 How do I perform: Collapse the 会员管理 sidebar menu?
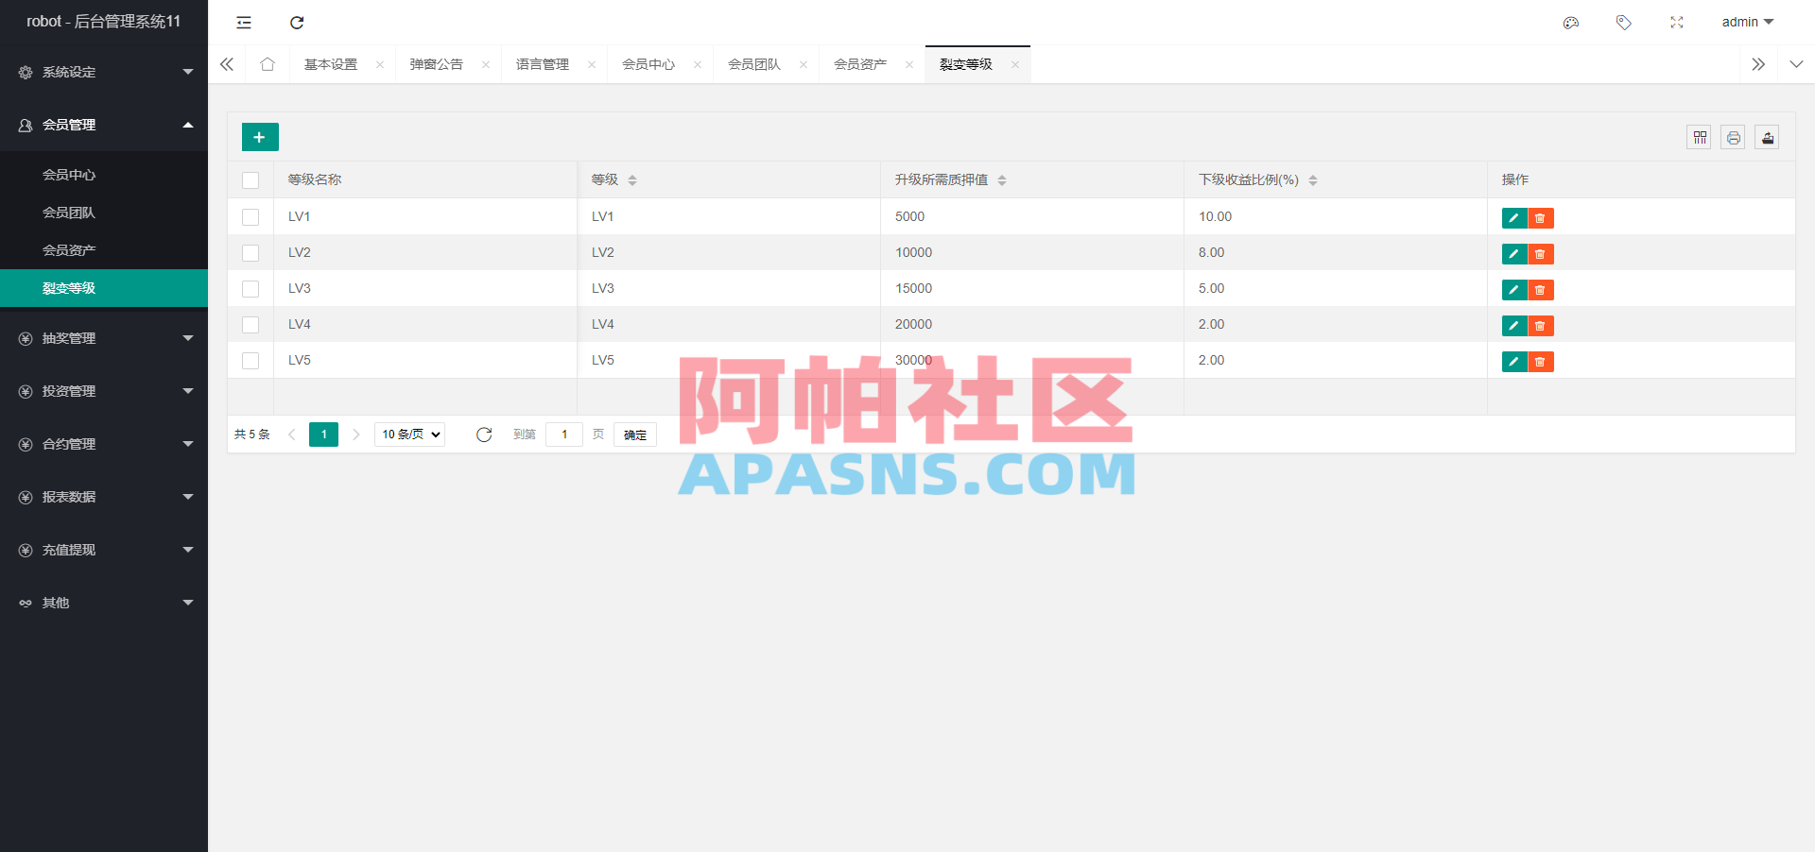tap(104, 125)
